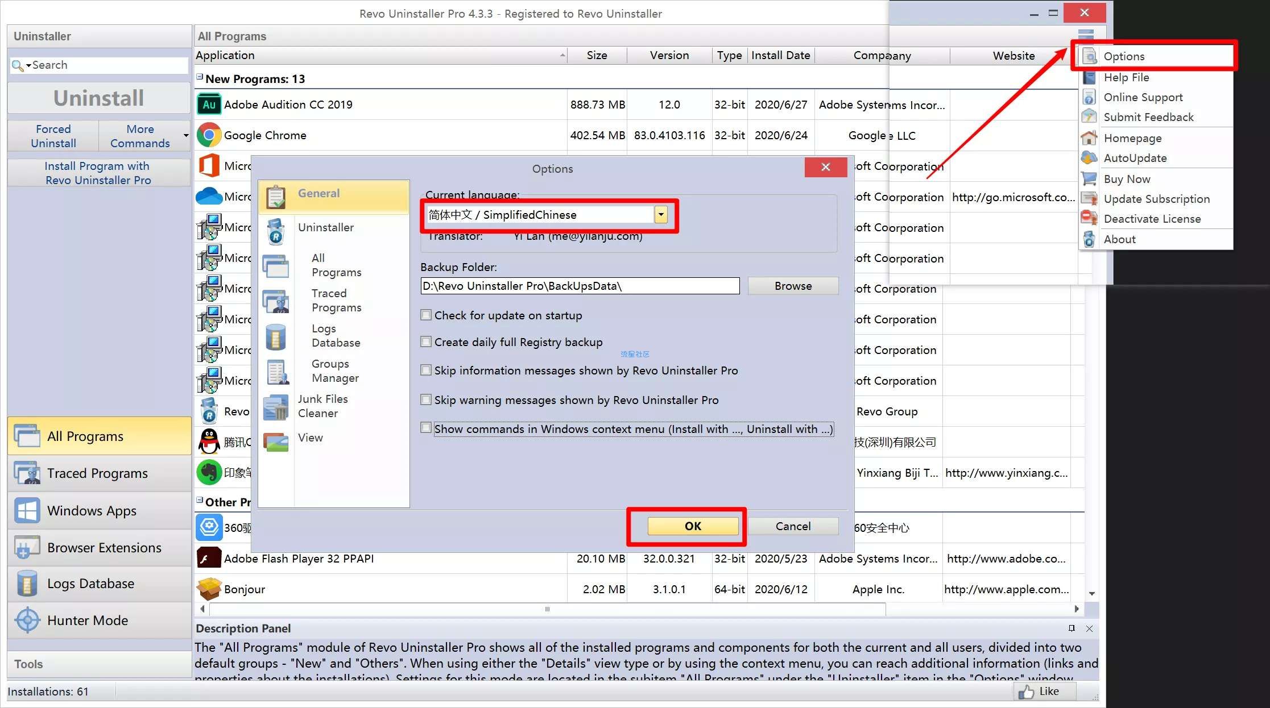Select Junk Files Cleaner icon in Options
The height and width of the screenshot is (708, 1270).
[276, 407]
